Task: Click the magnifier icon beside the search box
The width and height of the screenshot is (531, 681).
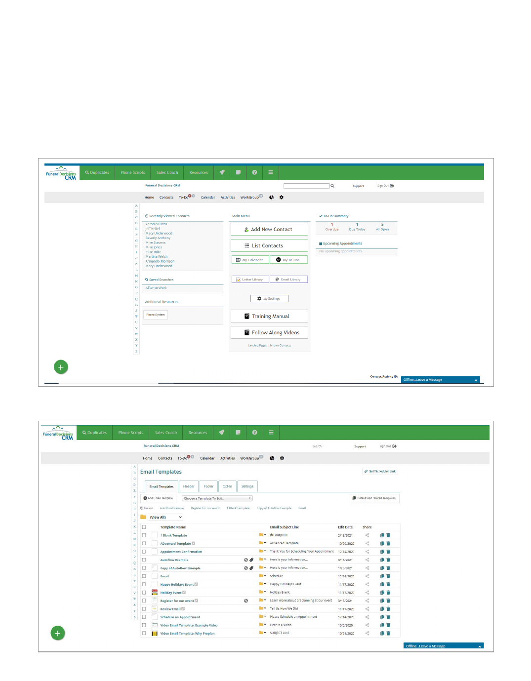Action: point(332,186)
